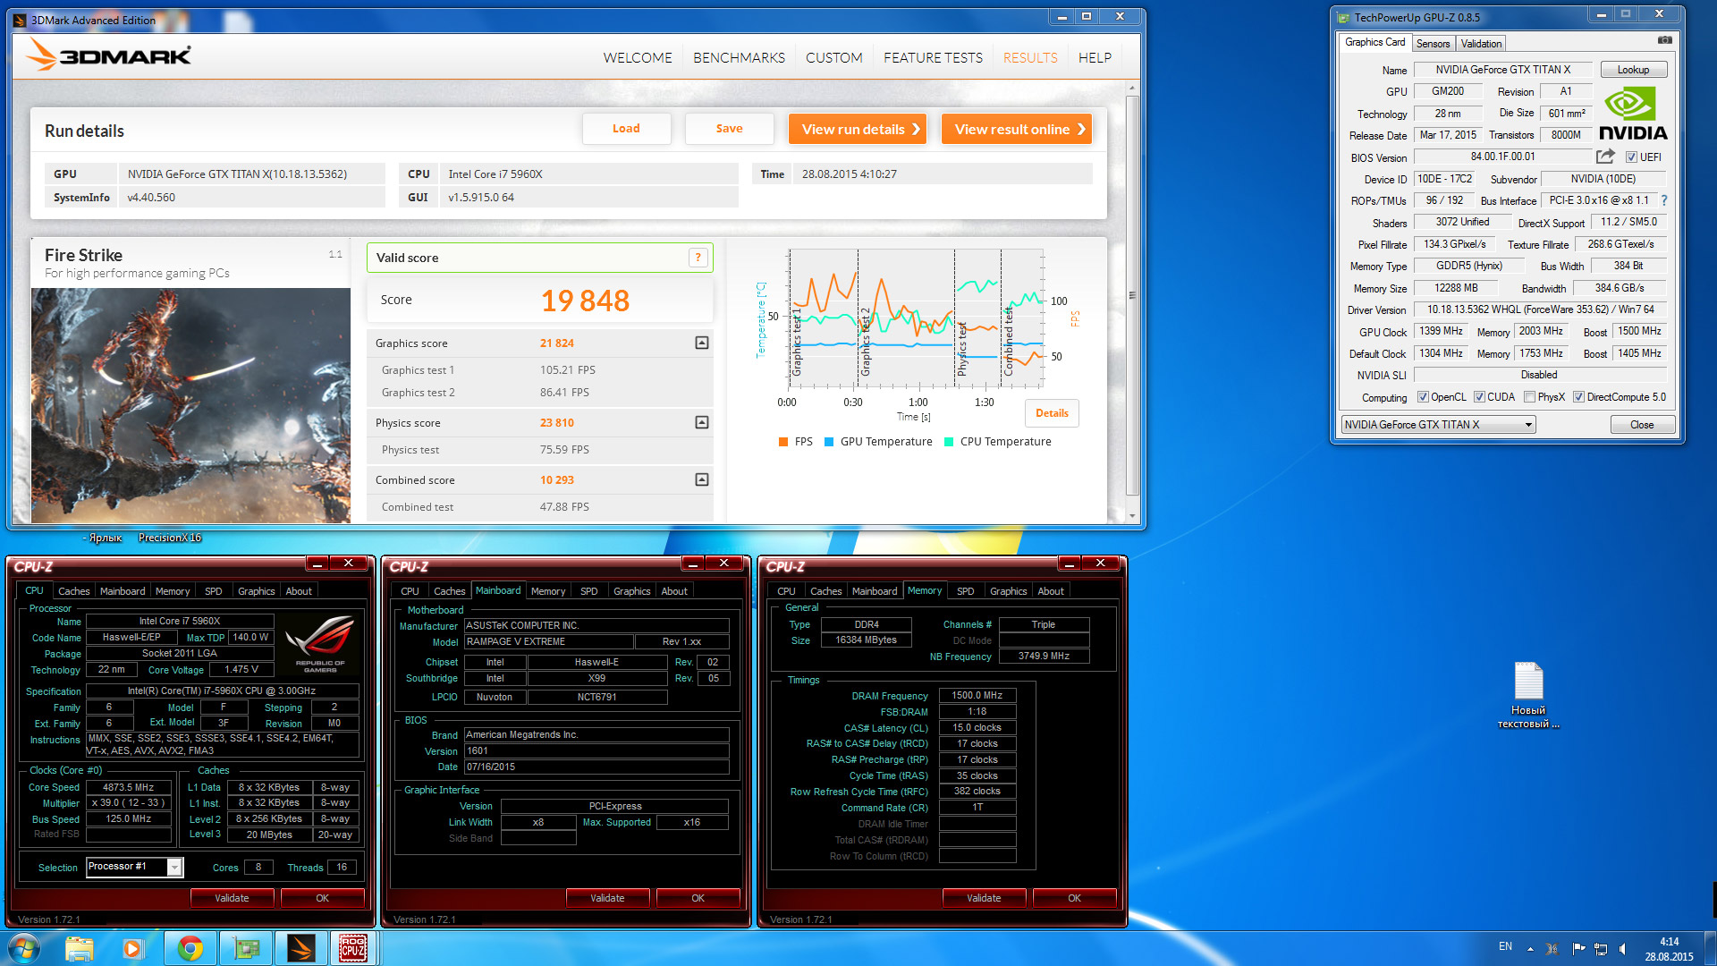Click the GPU-Z screenshot camera icon
The width and height of the screenshot is (1717, 966).
(1664, 40)
